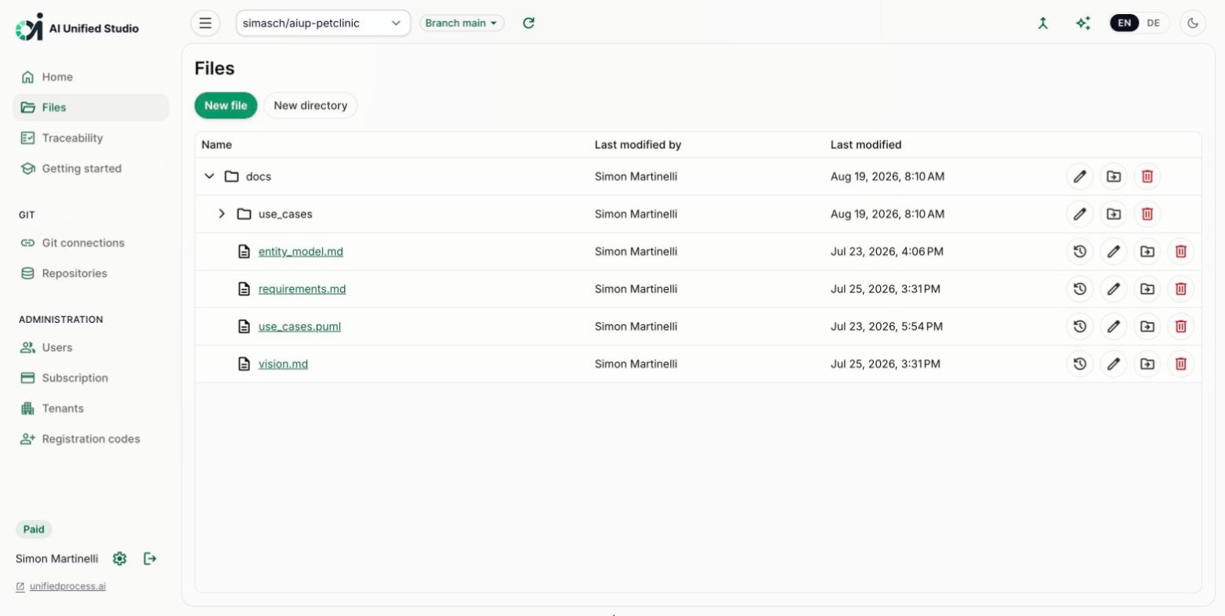
Task: Navigate to Repositories
Action: [x=91, y=274]
